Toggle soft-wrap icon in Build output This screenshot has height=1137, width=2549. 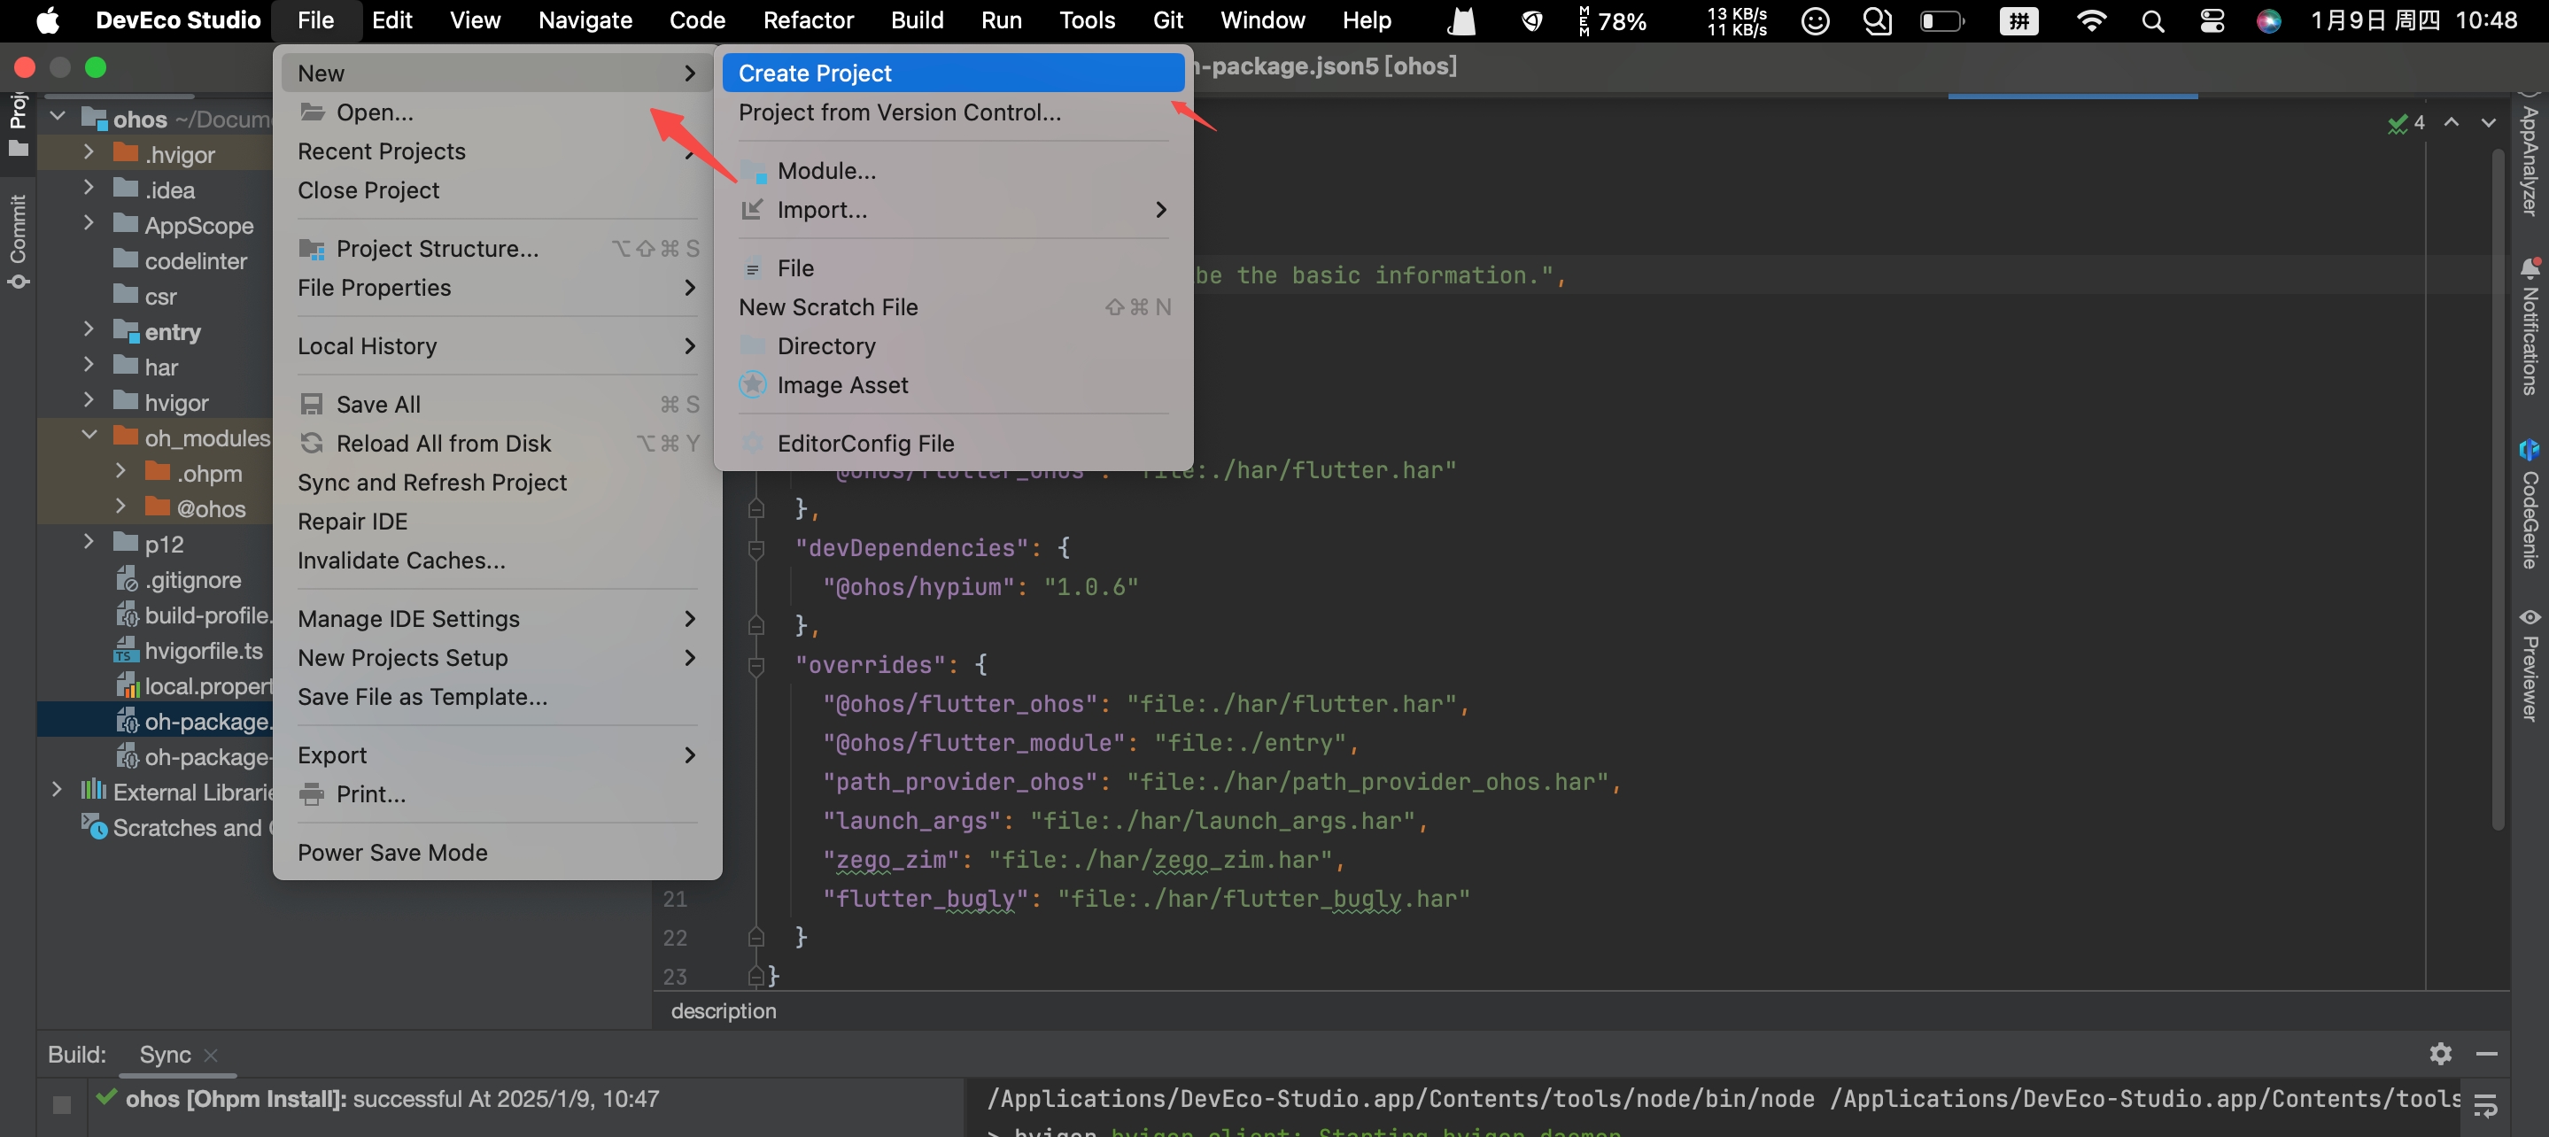[2484, 1105]
